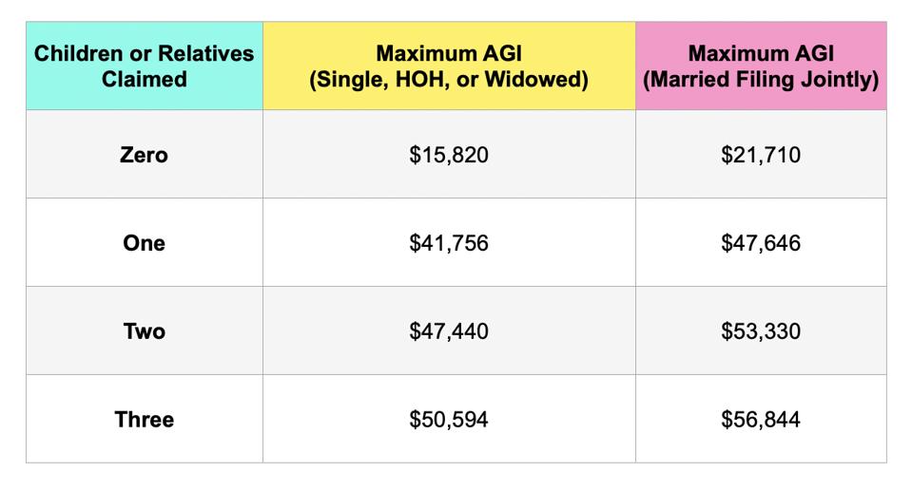Click "Maximum AGI" in the pink header
912x491 pixels.
(x=761, y=53)
